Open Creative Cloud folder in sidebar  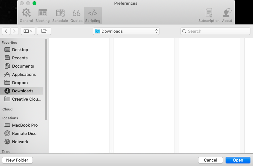coord(22,99)
